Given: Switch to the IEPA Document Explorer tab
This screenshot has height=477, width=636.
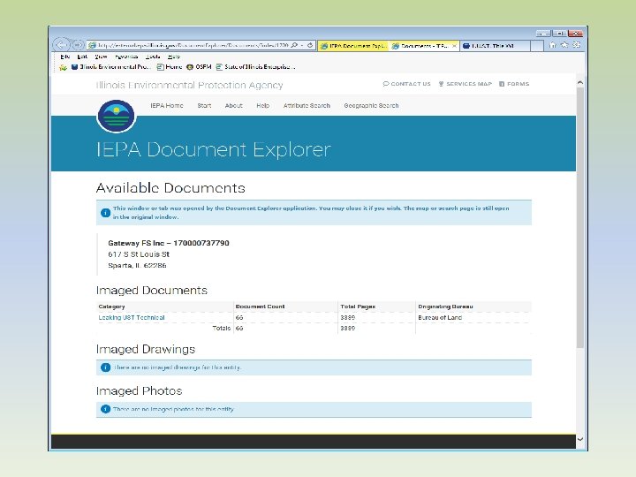Looking at the screenshot, I should [x=352, y=46].
